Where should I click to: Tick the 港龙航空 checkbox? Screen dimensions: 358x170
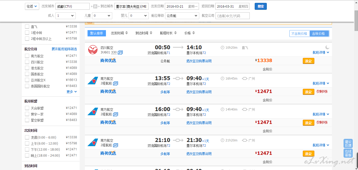click(27, 68)
